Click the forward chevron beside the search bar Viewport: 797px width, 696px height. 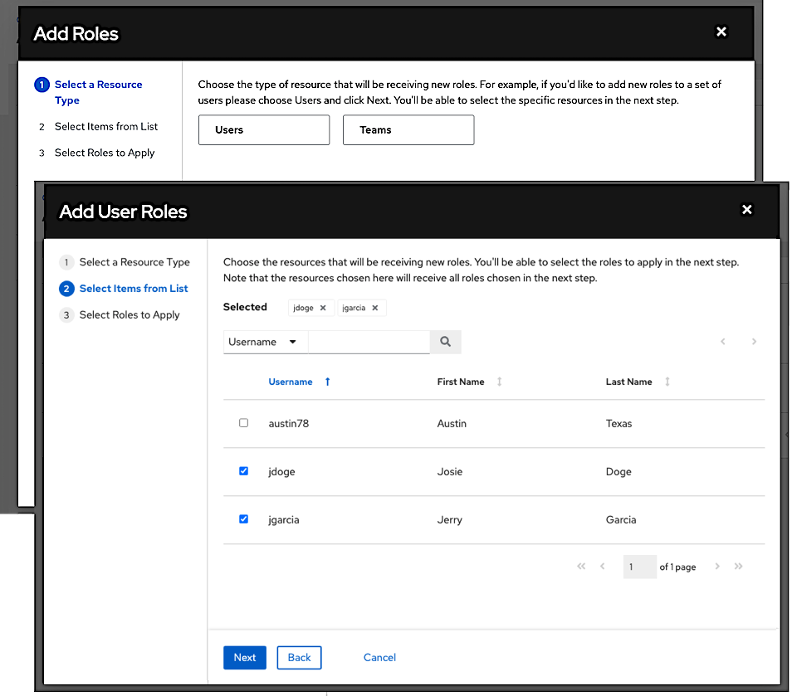[754, 341]
